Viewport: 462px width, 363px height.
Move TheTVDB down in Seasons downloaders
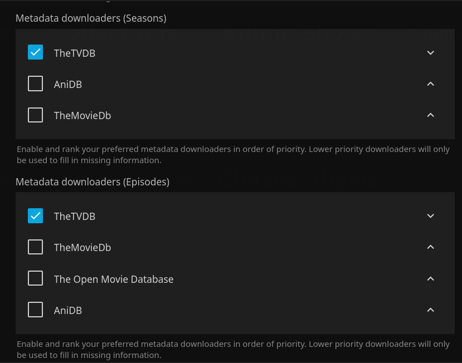click(430, 53)
